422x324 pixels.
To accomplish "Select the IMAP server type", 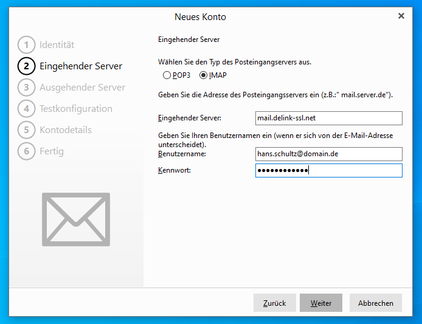I will coord(203,75).
